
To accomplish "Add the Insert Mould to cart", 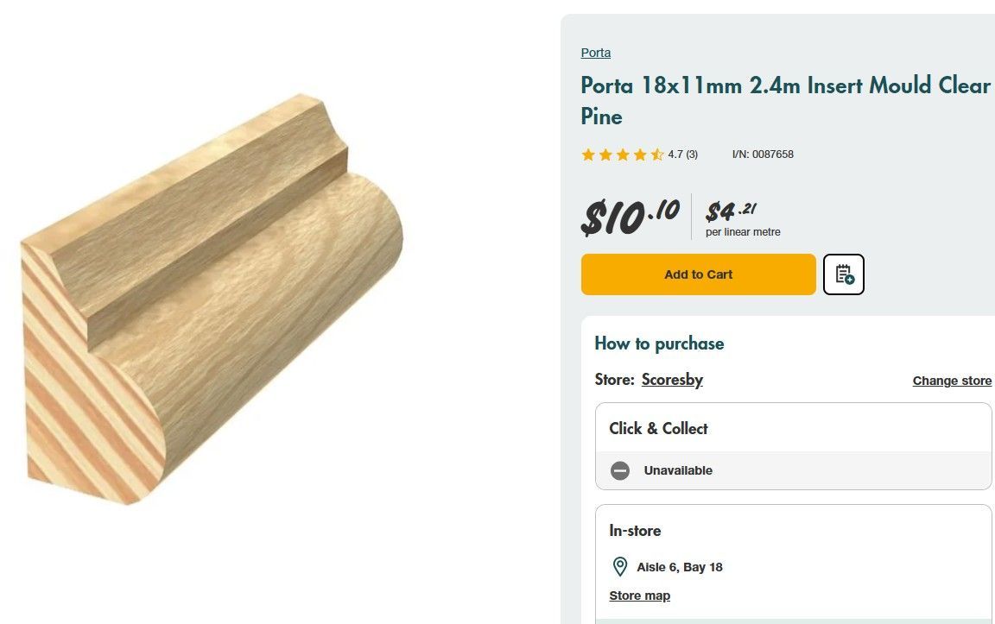I will tap(698, 274).
